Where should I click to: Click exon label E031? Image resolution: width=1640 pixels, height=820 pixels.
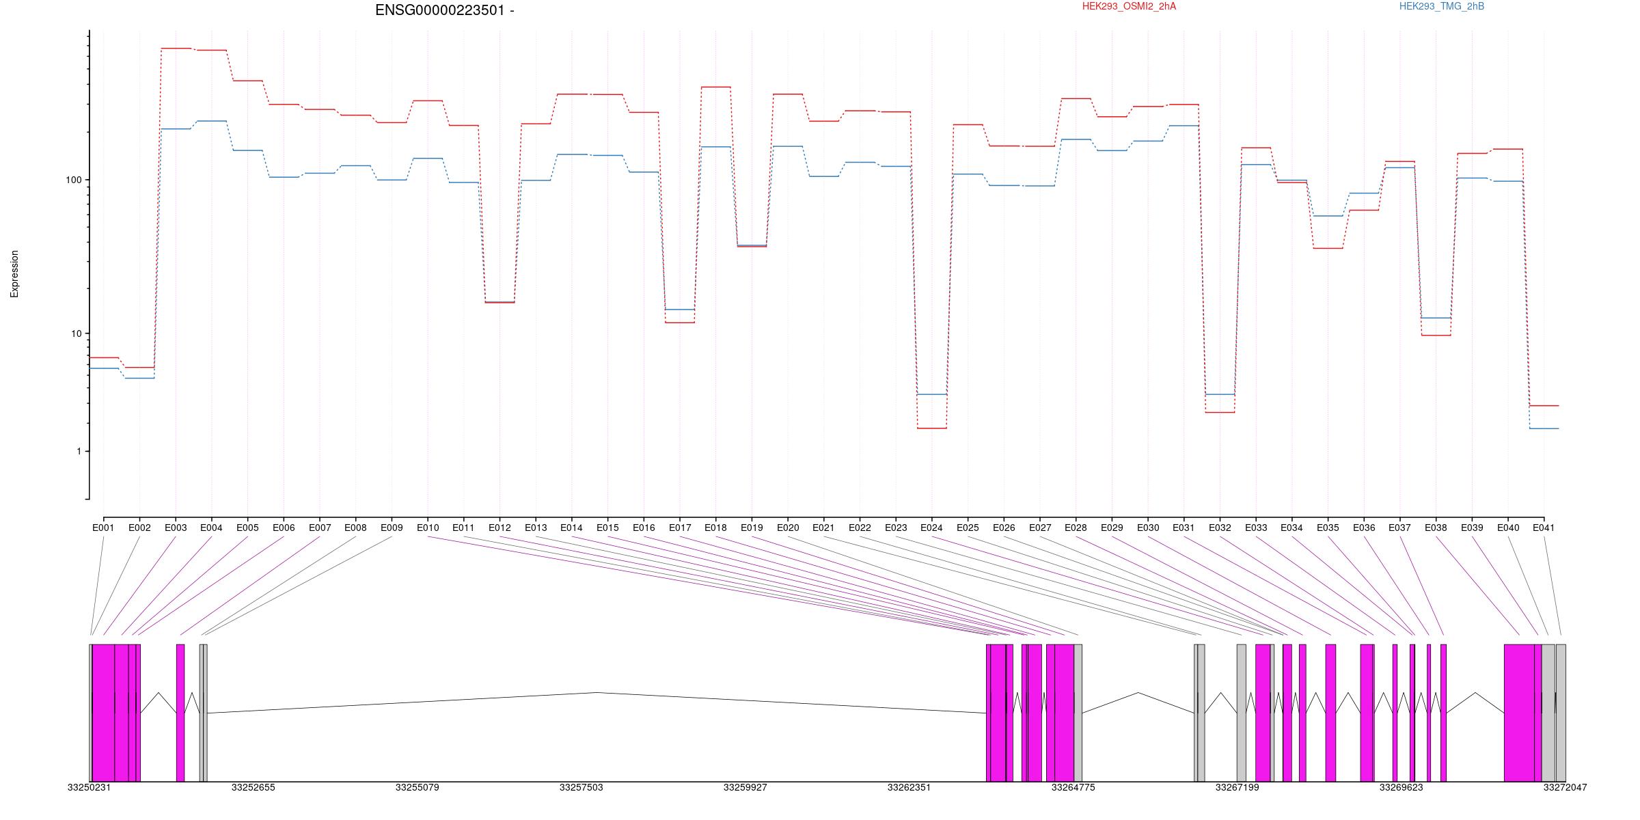(x=1184, y=528)
